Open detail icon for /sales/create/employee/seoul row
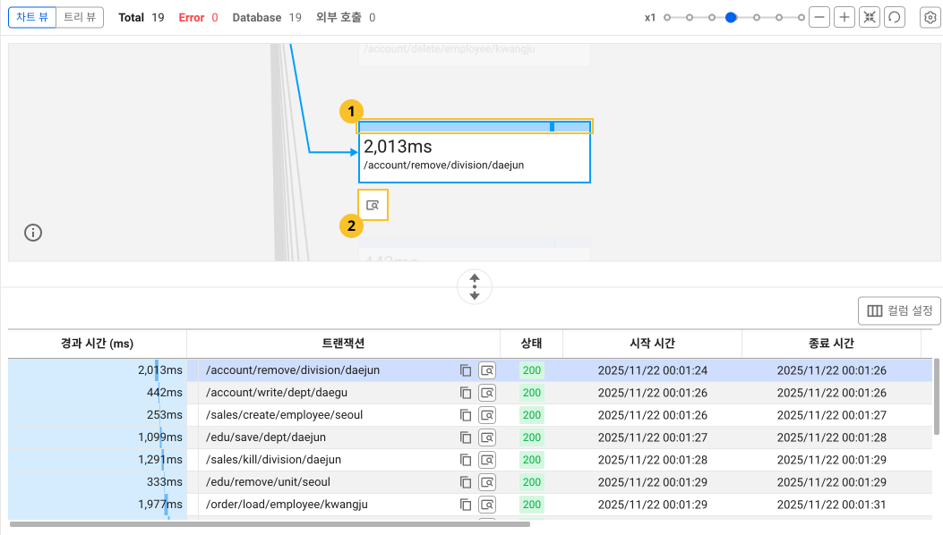Image resolution: width=943 pixels, height=535 pixels. point(487,415)
